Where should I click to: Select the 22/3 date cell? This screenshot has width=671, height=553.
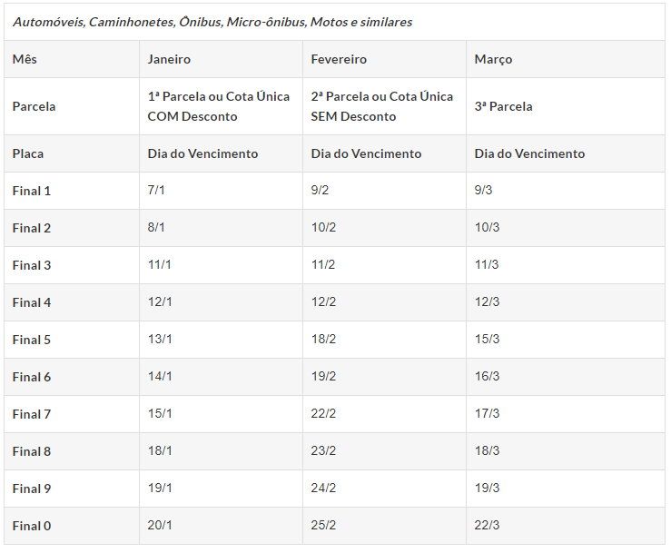point(487,526)
